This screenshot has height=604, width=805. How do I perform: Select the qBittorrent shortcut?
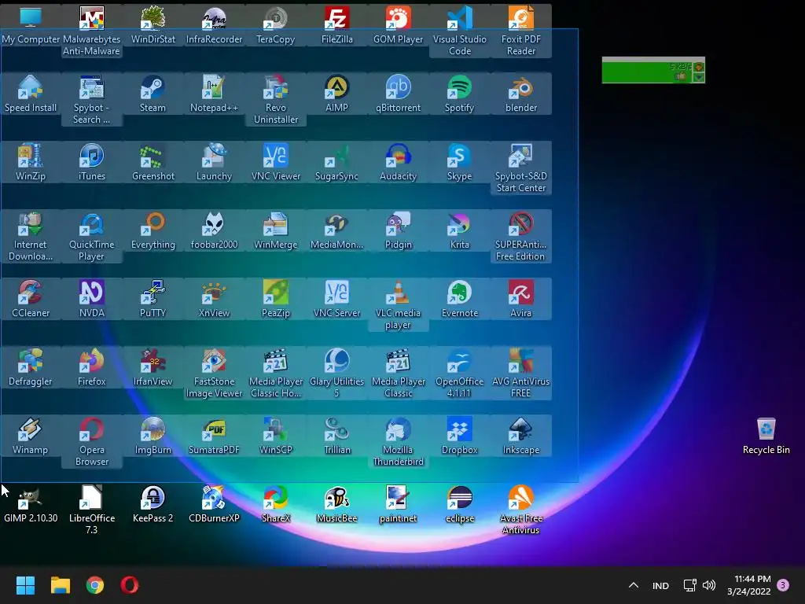pos(398,94)
